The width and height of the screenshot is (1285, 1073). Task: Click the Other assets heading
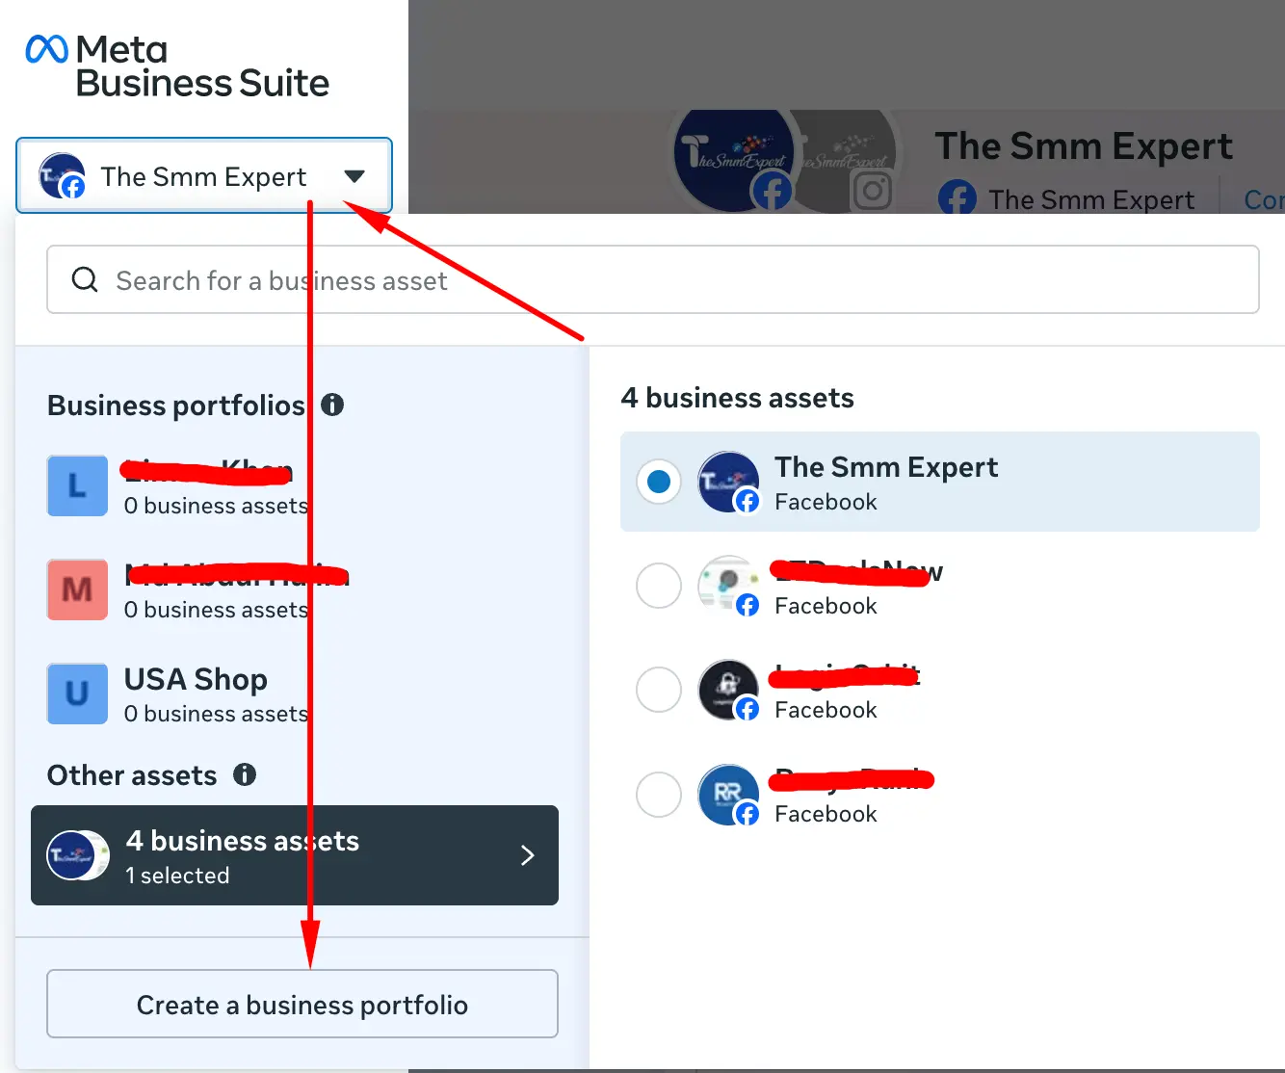pyautogui.click(x=132, y=775)
